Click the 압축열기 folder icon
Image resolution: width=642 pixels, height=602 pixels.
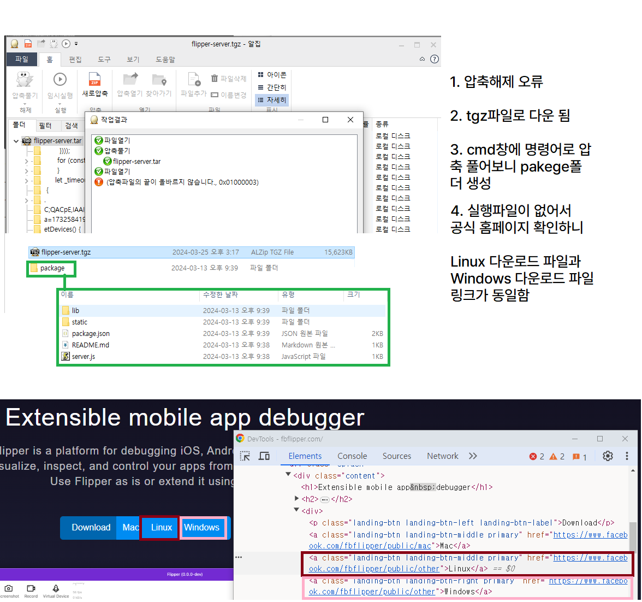[130, 79]
